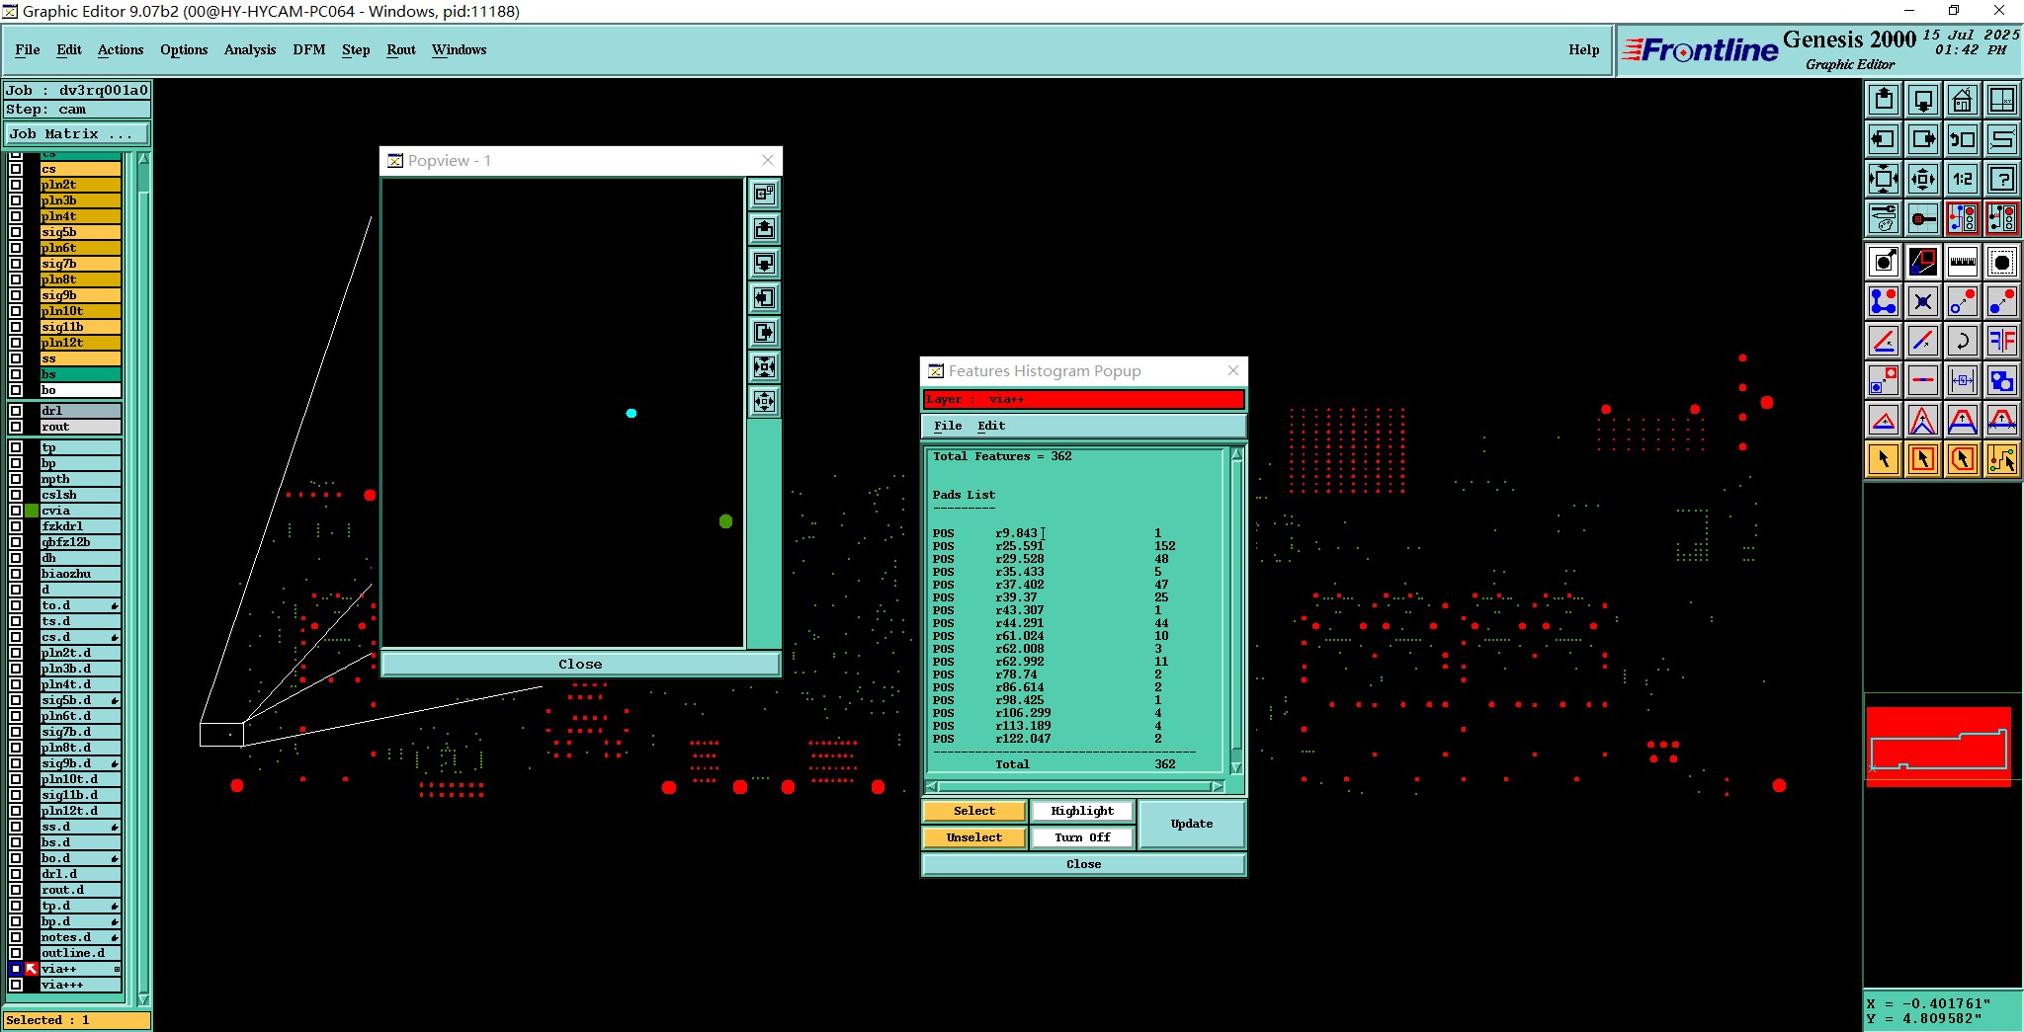Toggle checkbox for layer sig5b

(x=16, y=232)
